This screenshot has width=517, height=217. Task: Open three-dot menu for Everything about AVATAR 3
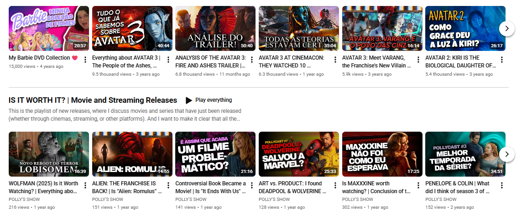pyautogui.click(x=168, y=60)
